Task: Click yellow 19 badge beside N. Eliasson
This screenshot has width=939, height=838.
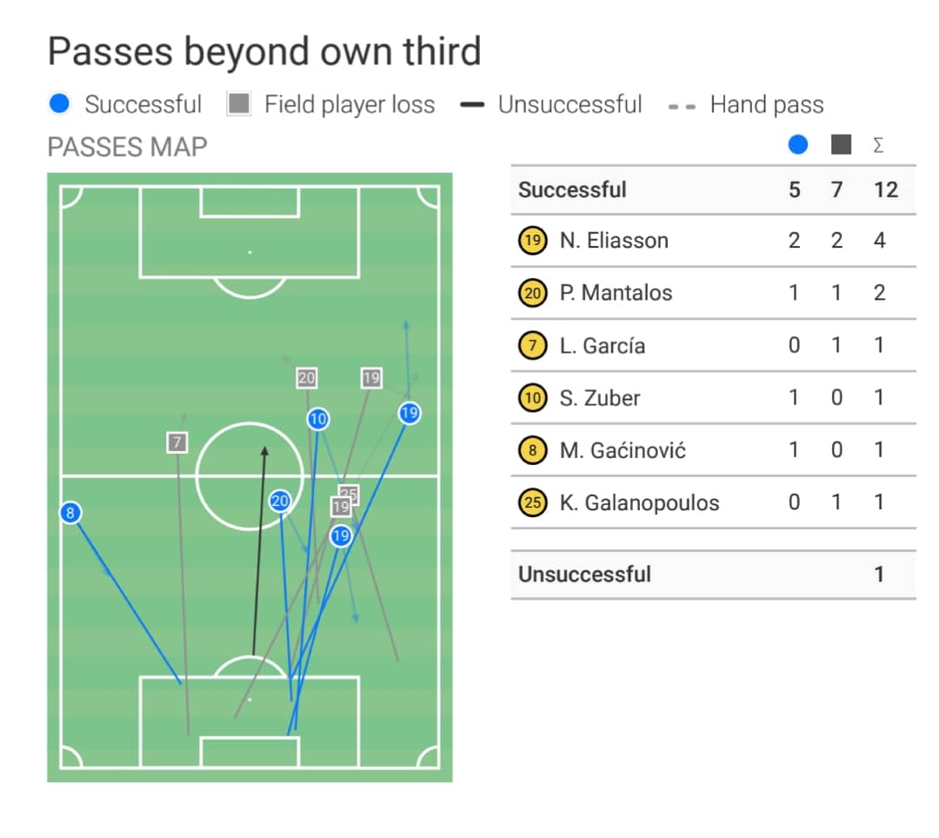Action: (x=532, y=241)
